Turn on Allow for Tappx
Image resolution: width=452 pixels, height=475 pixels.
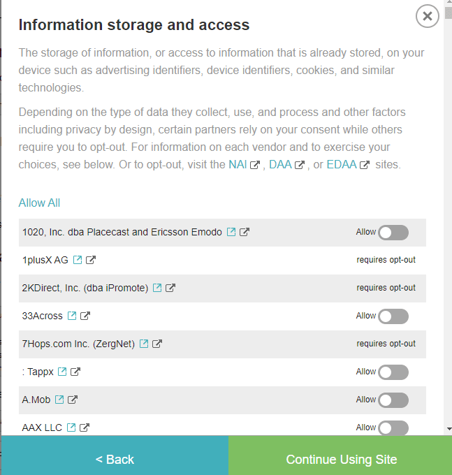393,372
